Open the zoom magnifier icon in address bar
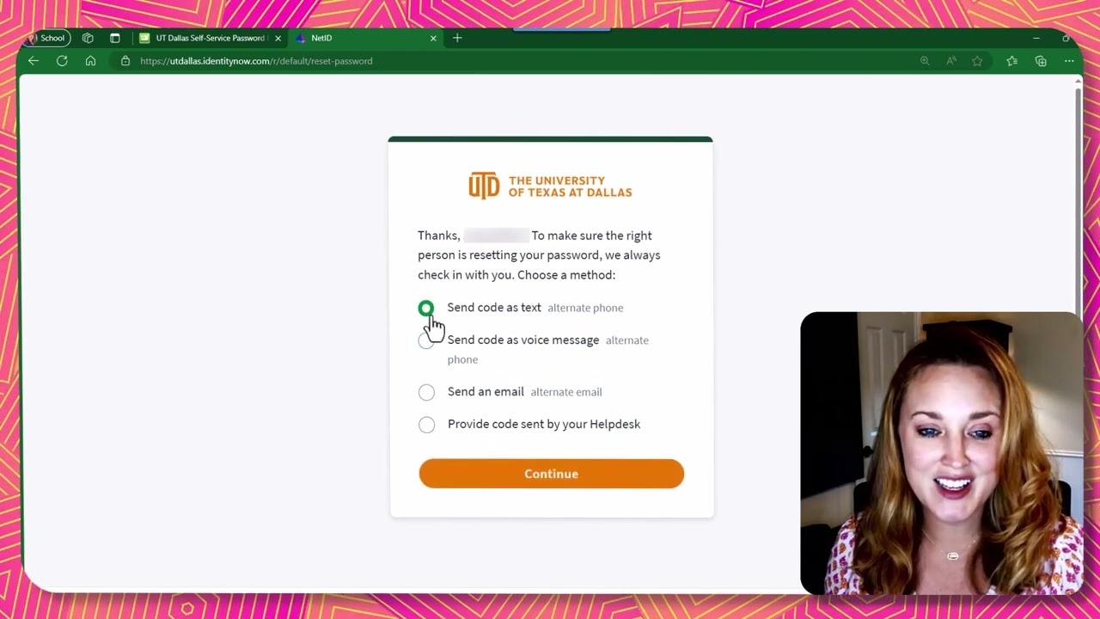The width and height of the screenshot is (1100, 619). pyautogui.click(x=925, y=61)
